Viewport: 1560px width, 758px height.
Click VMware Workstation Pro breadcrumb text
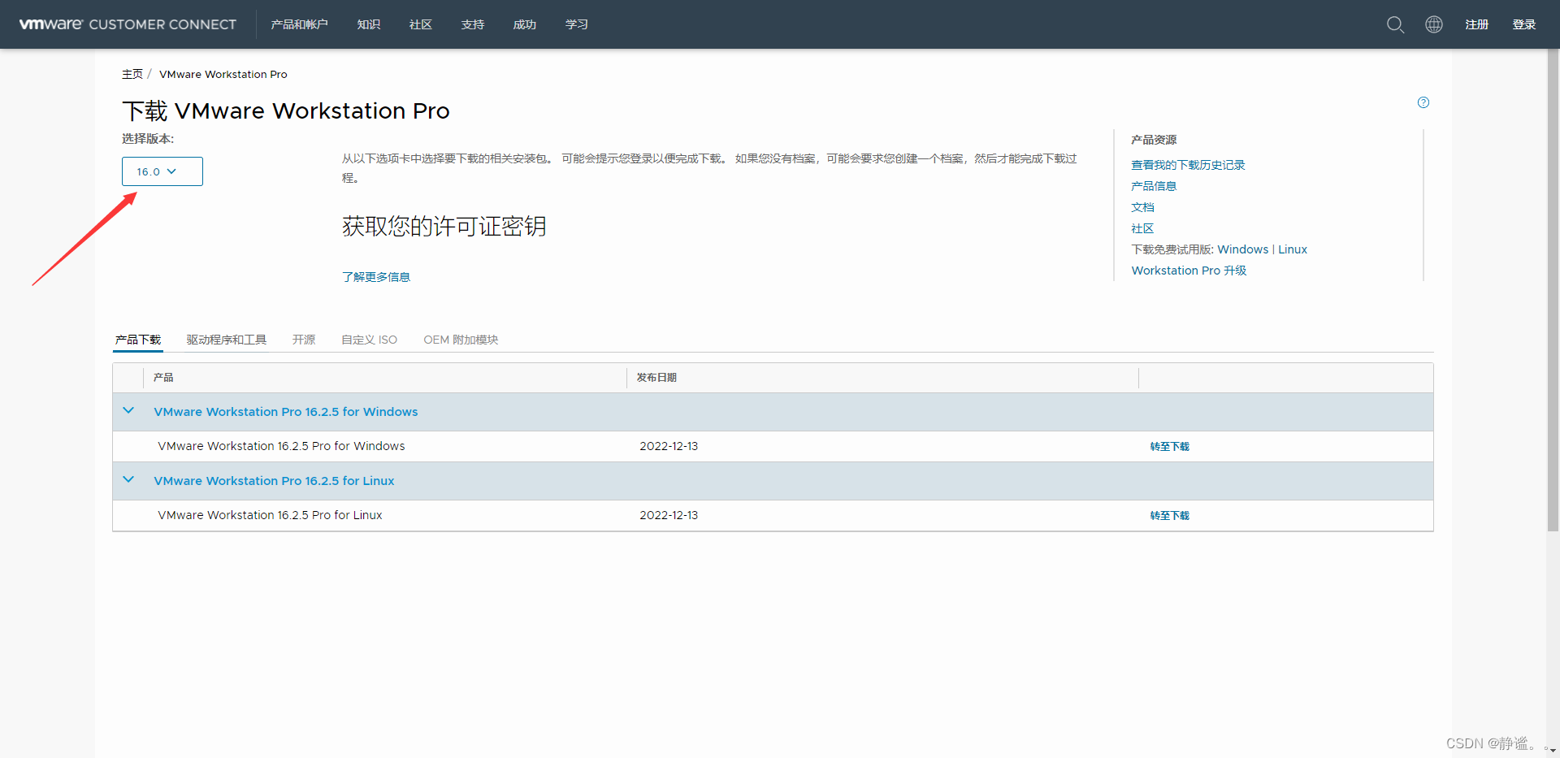[223, 74]
